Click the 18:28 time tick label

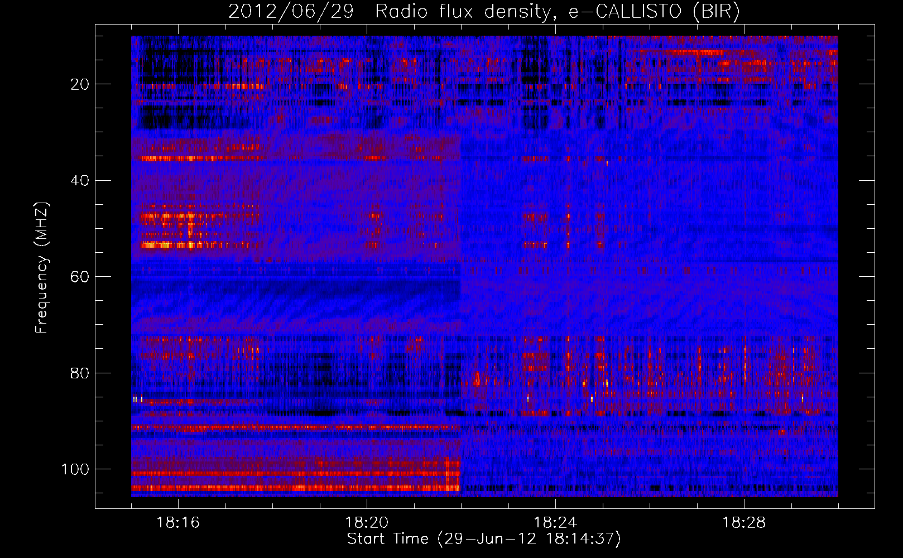[x=744, y=523]
